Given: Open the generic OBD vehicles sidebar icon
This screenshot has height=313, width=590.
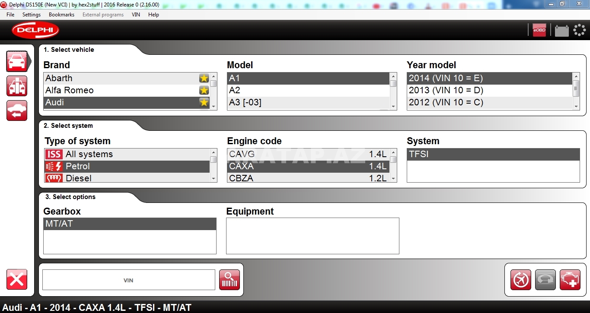Looking at the screenshot, I should coord(17,85).
